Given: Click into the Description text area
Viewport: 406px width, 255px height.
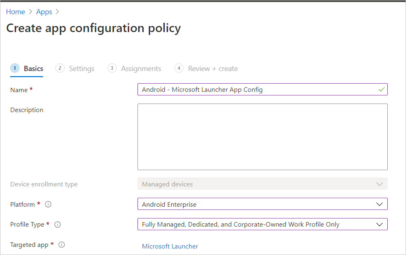Looking at the screenshot, I should tap(262, 136).
